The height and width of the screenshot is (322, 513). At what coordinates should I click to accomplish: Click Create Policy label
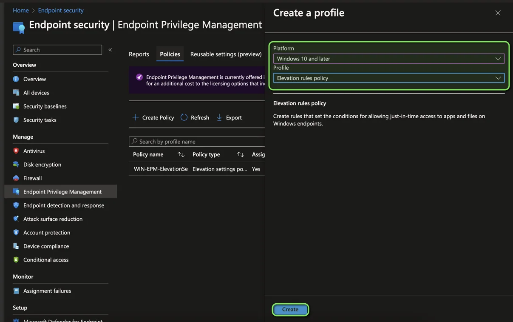pyautogui.click(x=158, y=118)
